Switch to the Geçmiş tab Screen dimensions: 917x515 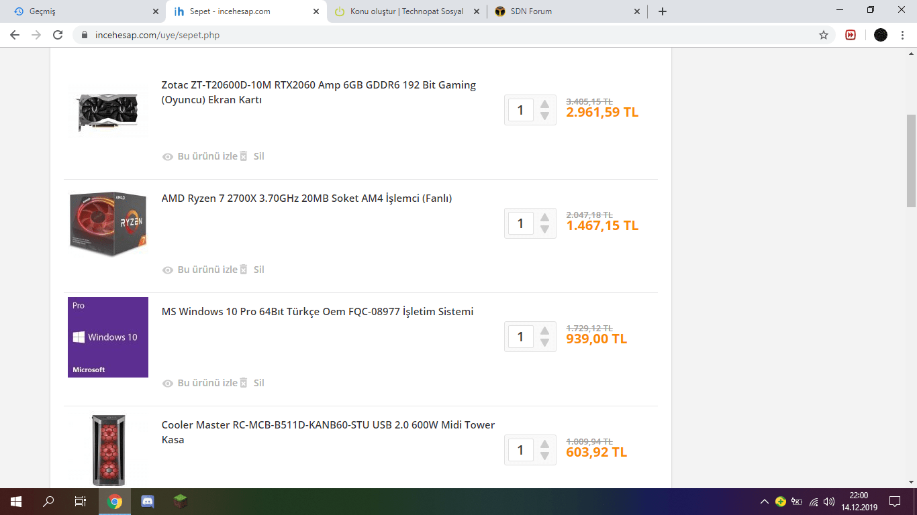[x=86, y=11]
